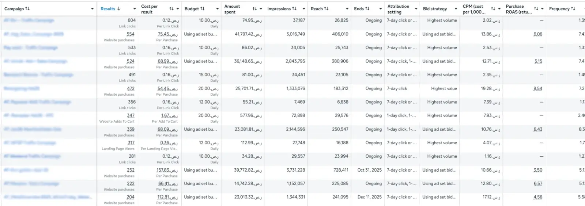Sort table using Amount spent sort icon
Viewport: 585px width, 206px height.
[x=254, y=9]
